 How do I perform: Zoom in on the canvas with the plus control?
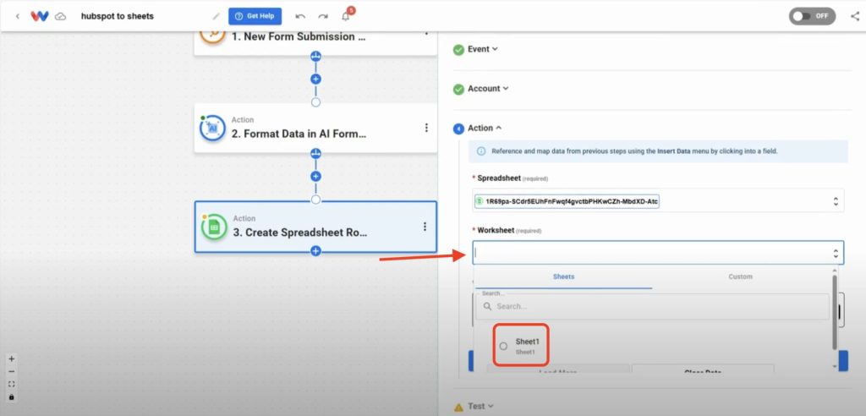pyautogui.click(x=12, y=359)
